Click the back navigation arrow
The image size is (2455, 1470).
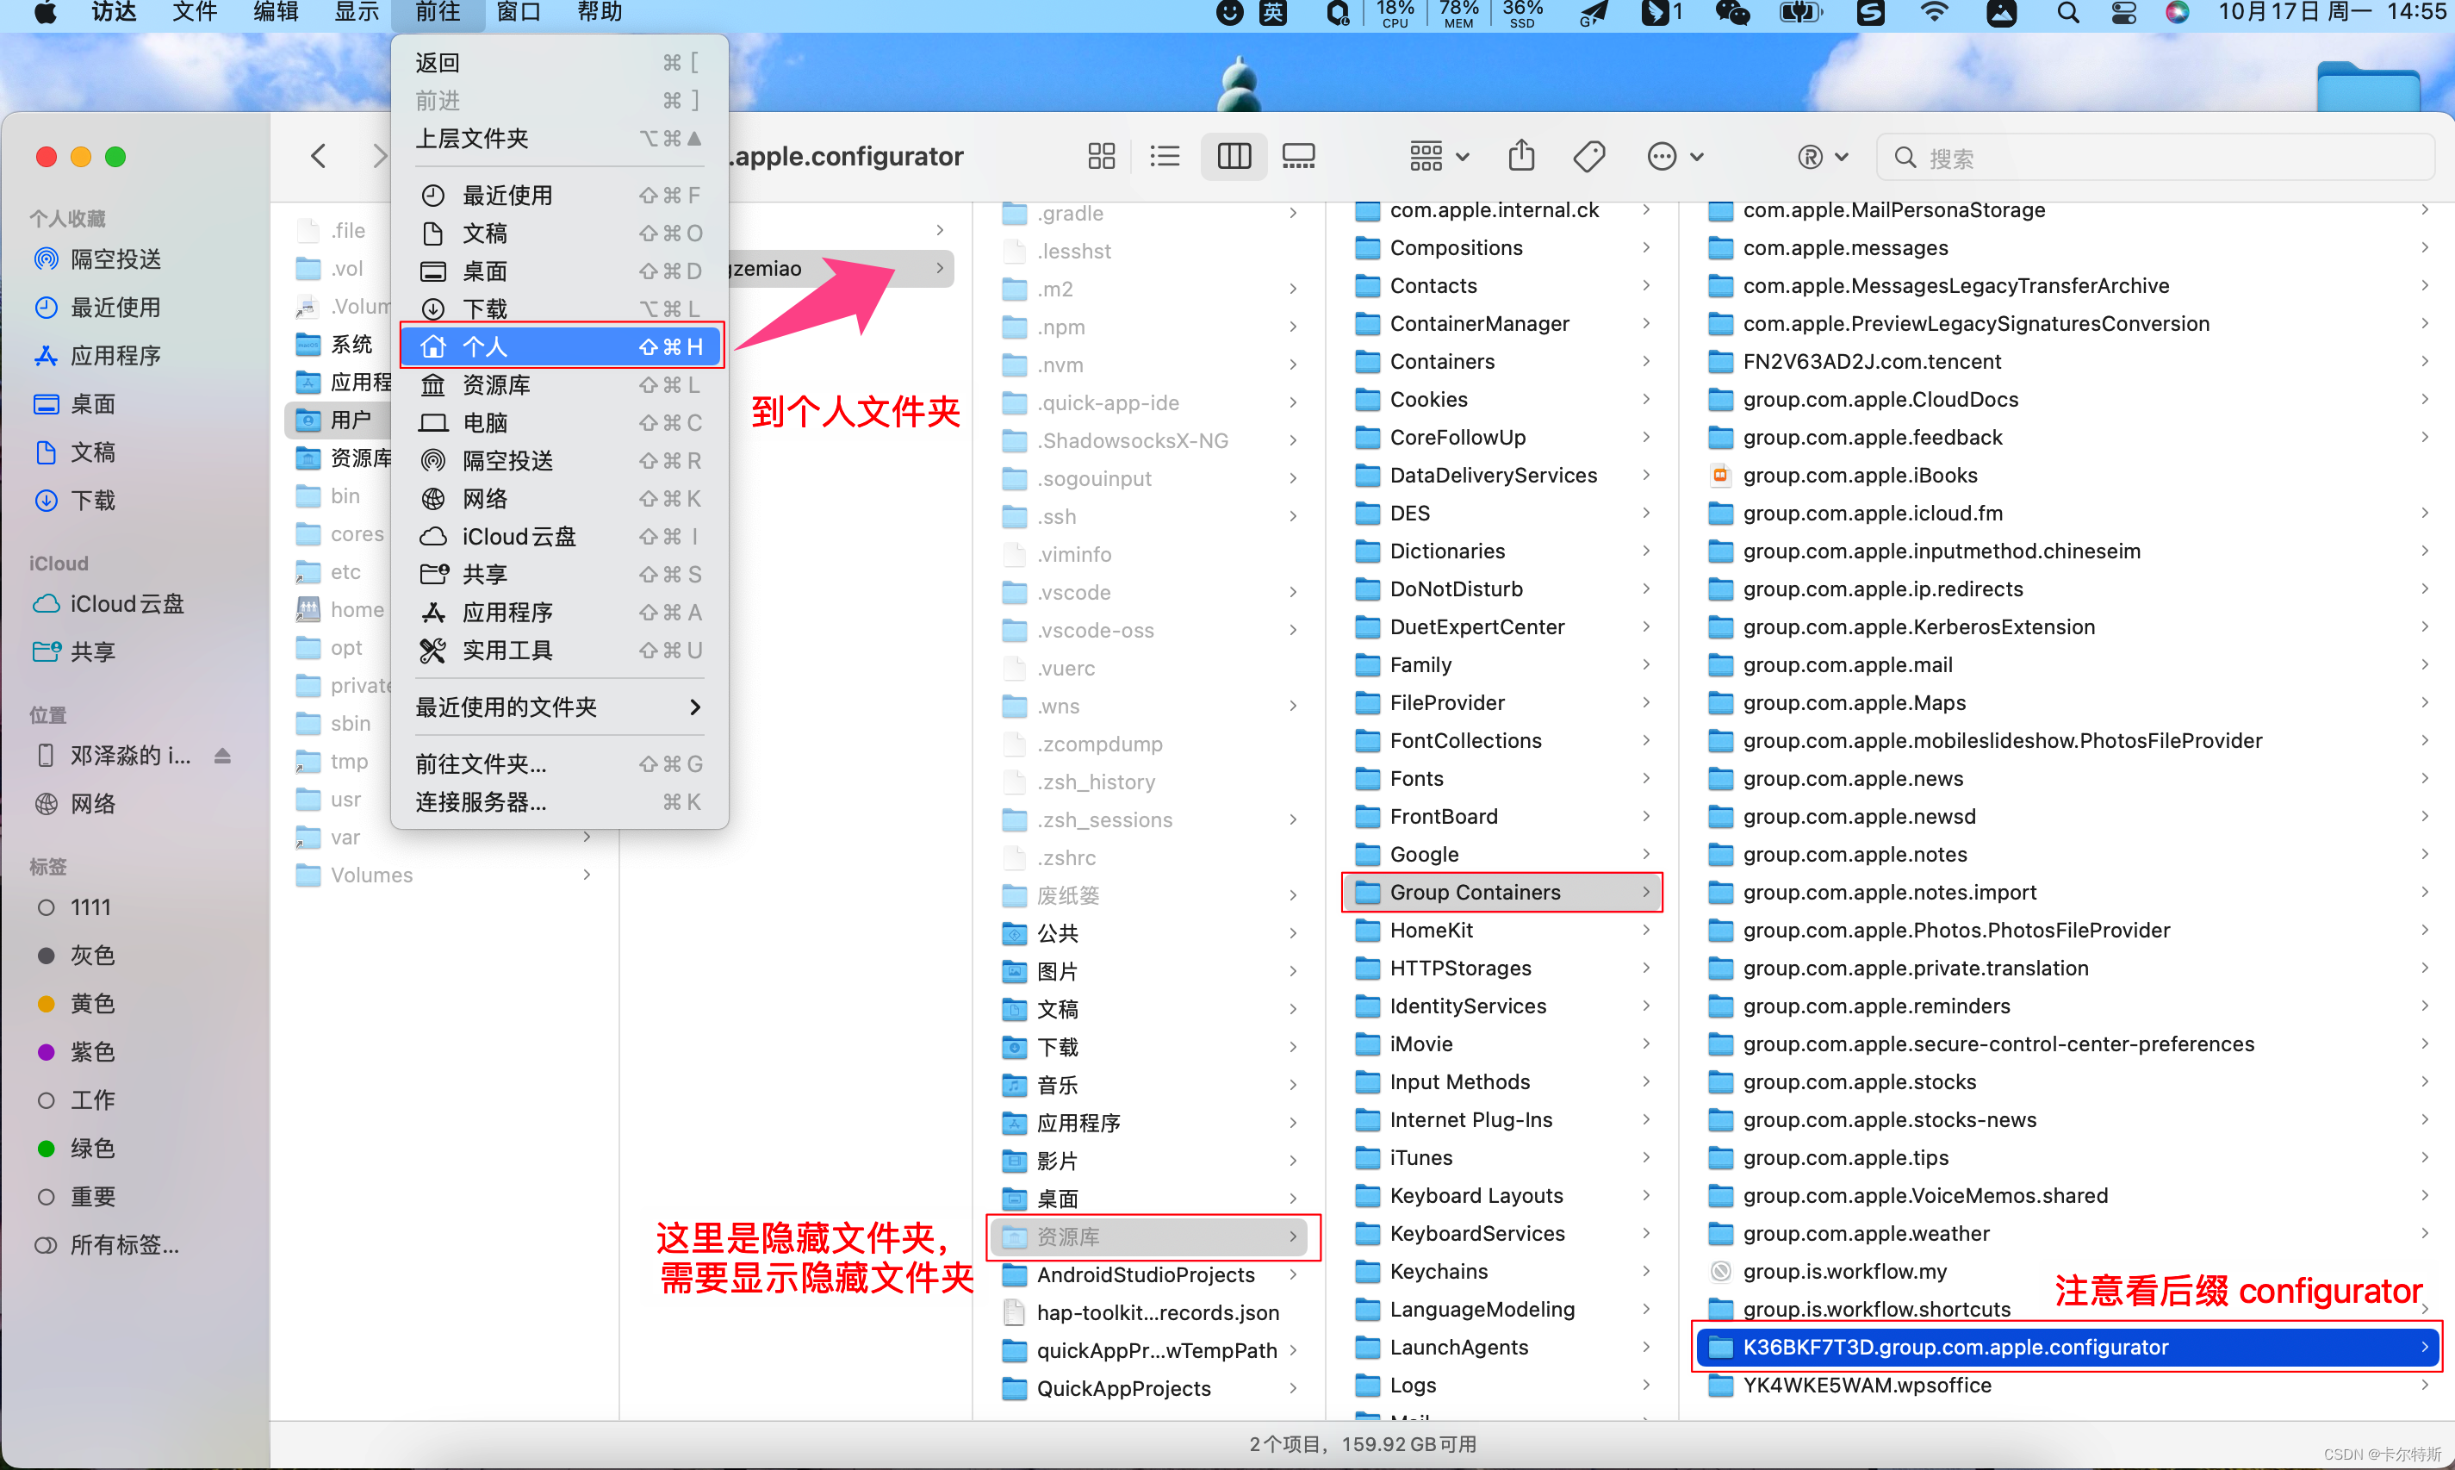point(318,155)
